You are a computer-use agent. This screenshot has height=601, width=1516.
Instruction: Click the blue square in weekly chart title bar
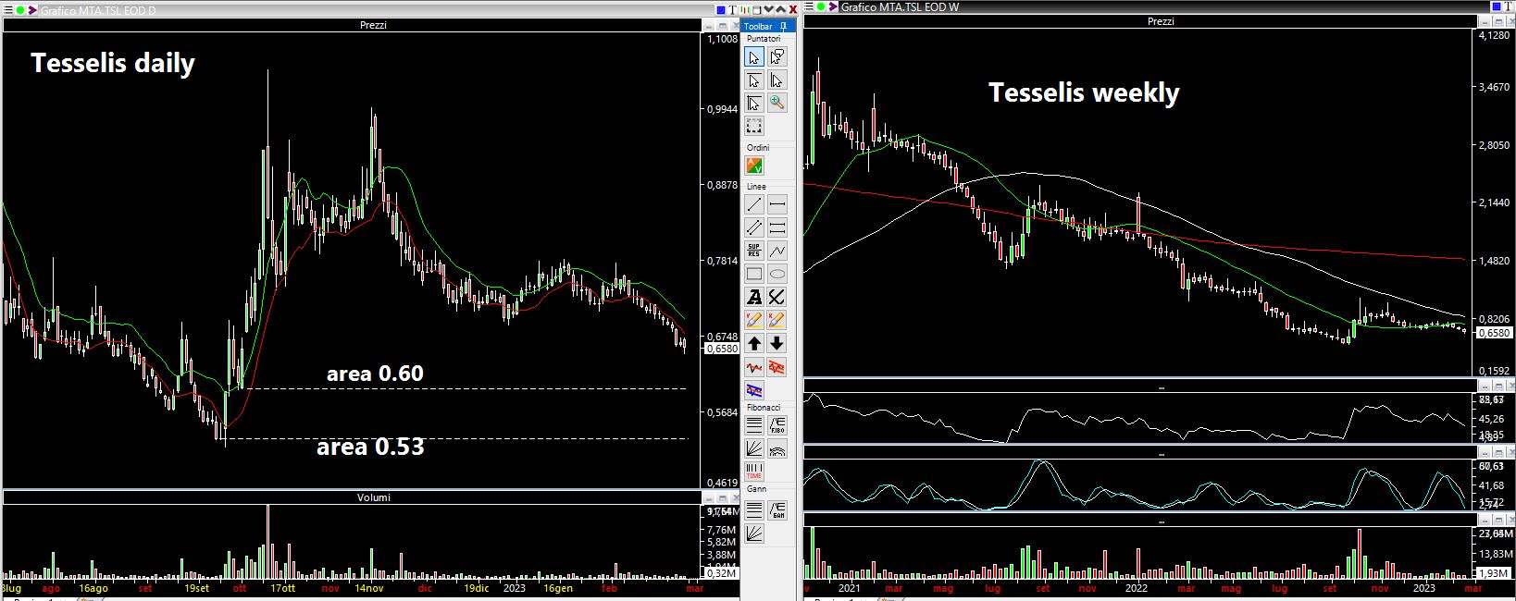[x=1496, y=7]
